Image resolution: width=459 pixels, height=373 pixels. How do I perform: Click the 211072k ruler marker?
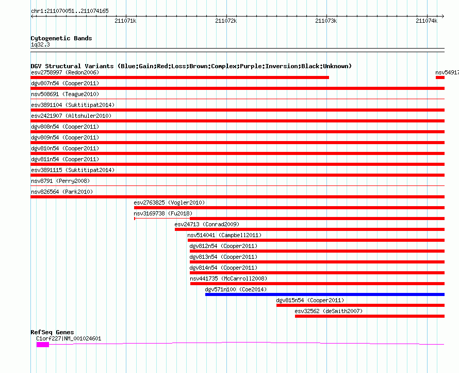coord(226,21)
